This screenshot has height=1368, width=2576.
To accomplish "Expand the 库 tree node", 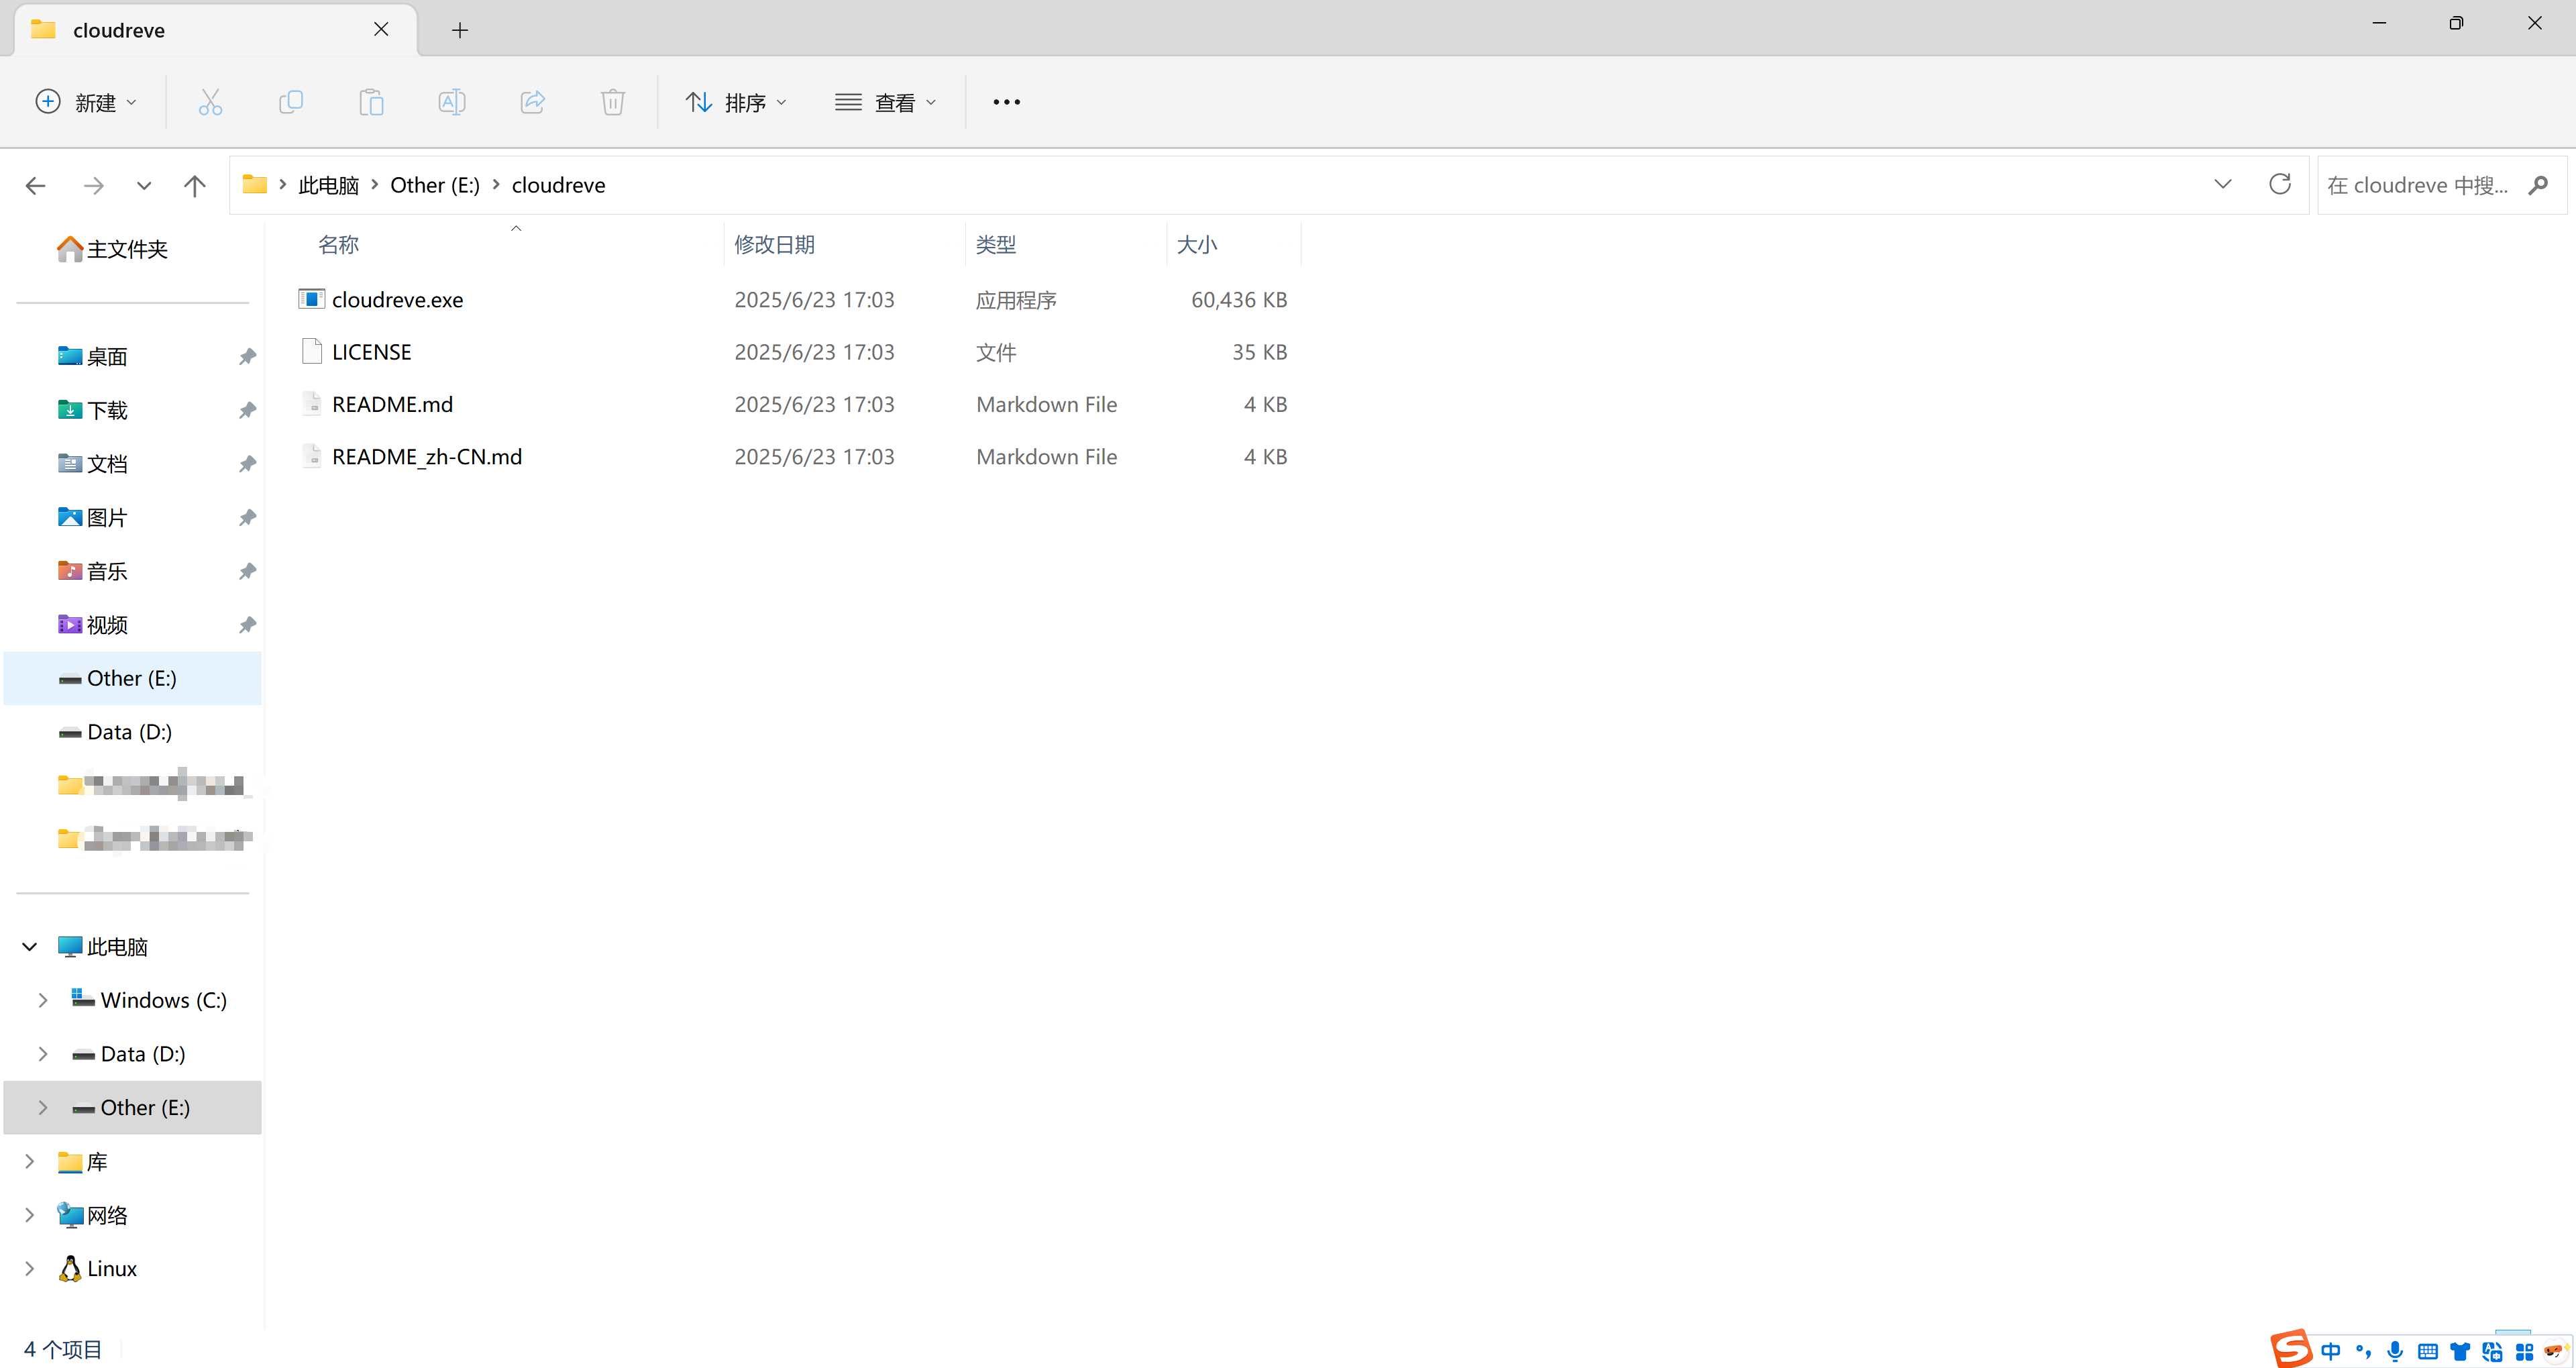I will click(30, 1161).
